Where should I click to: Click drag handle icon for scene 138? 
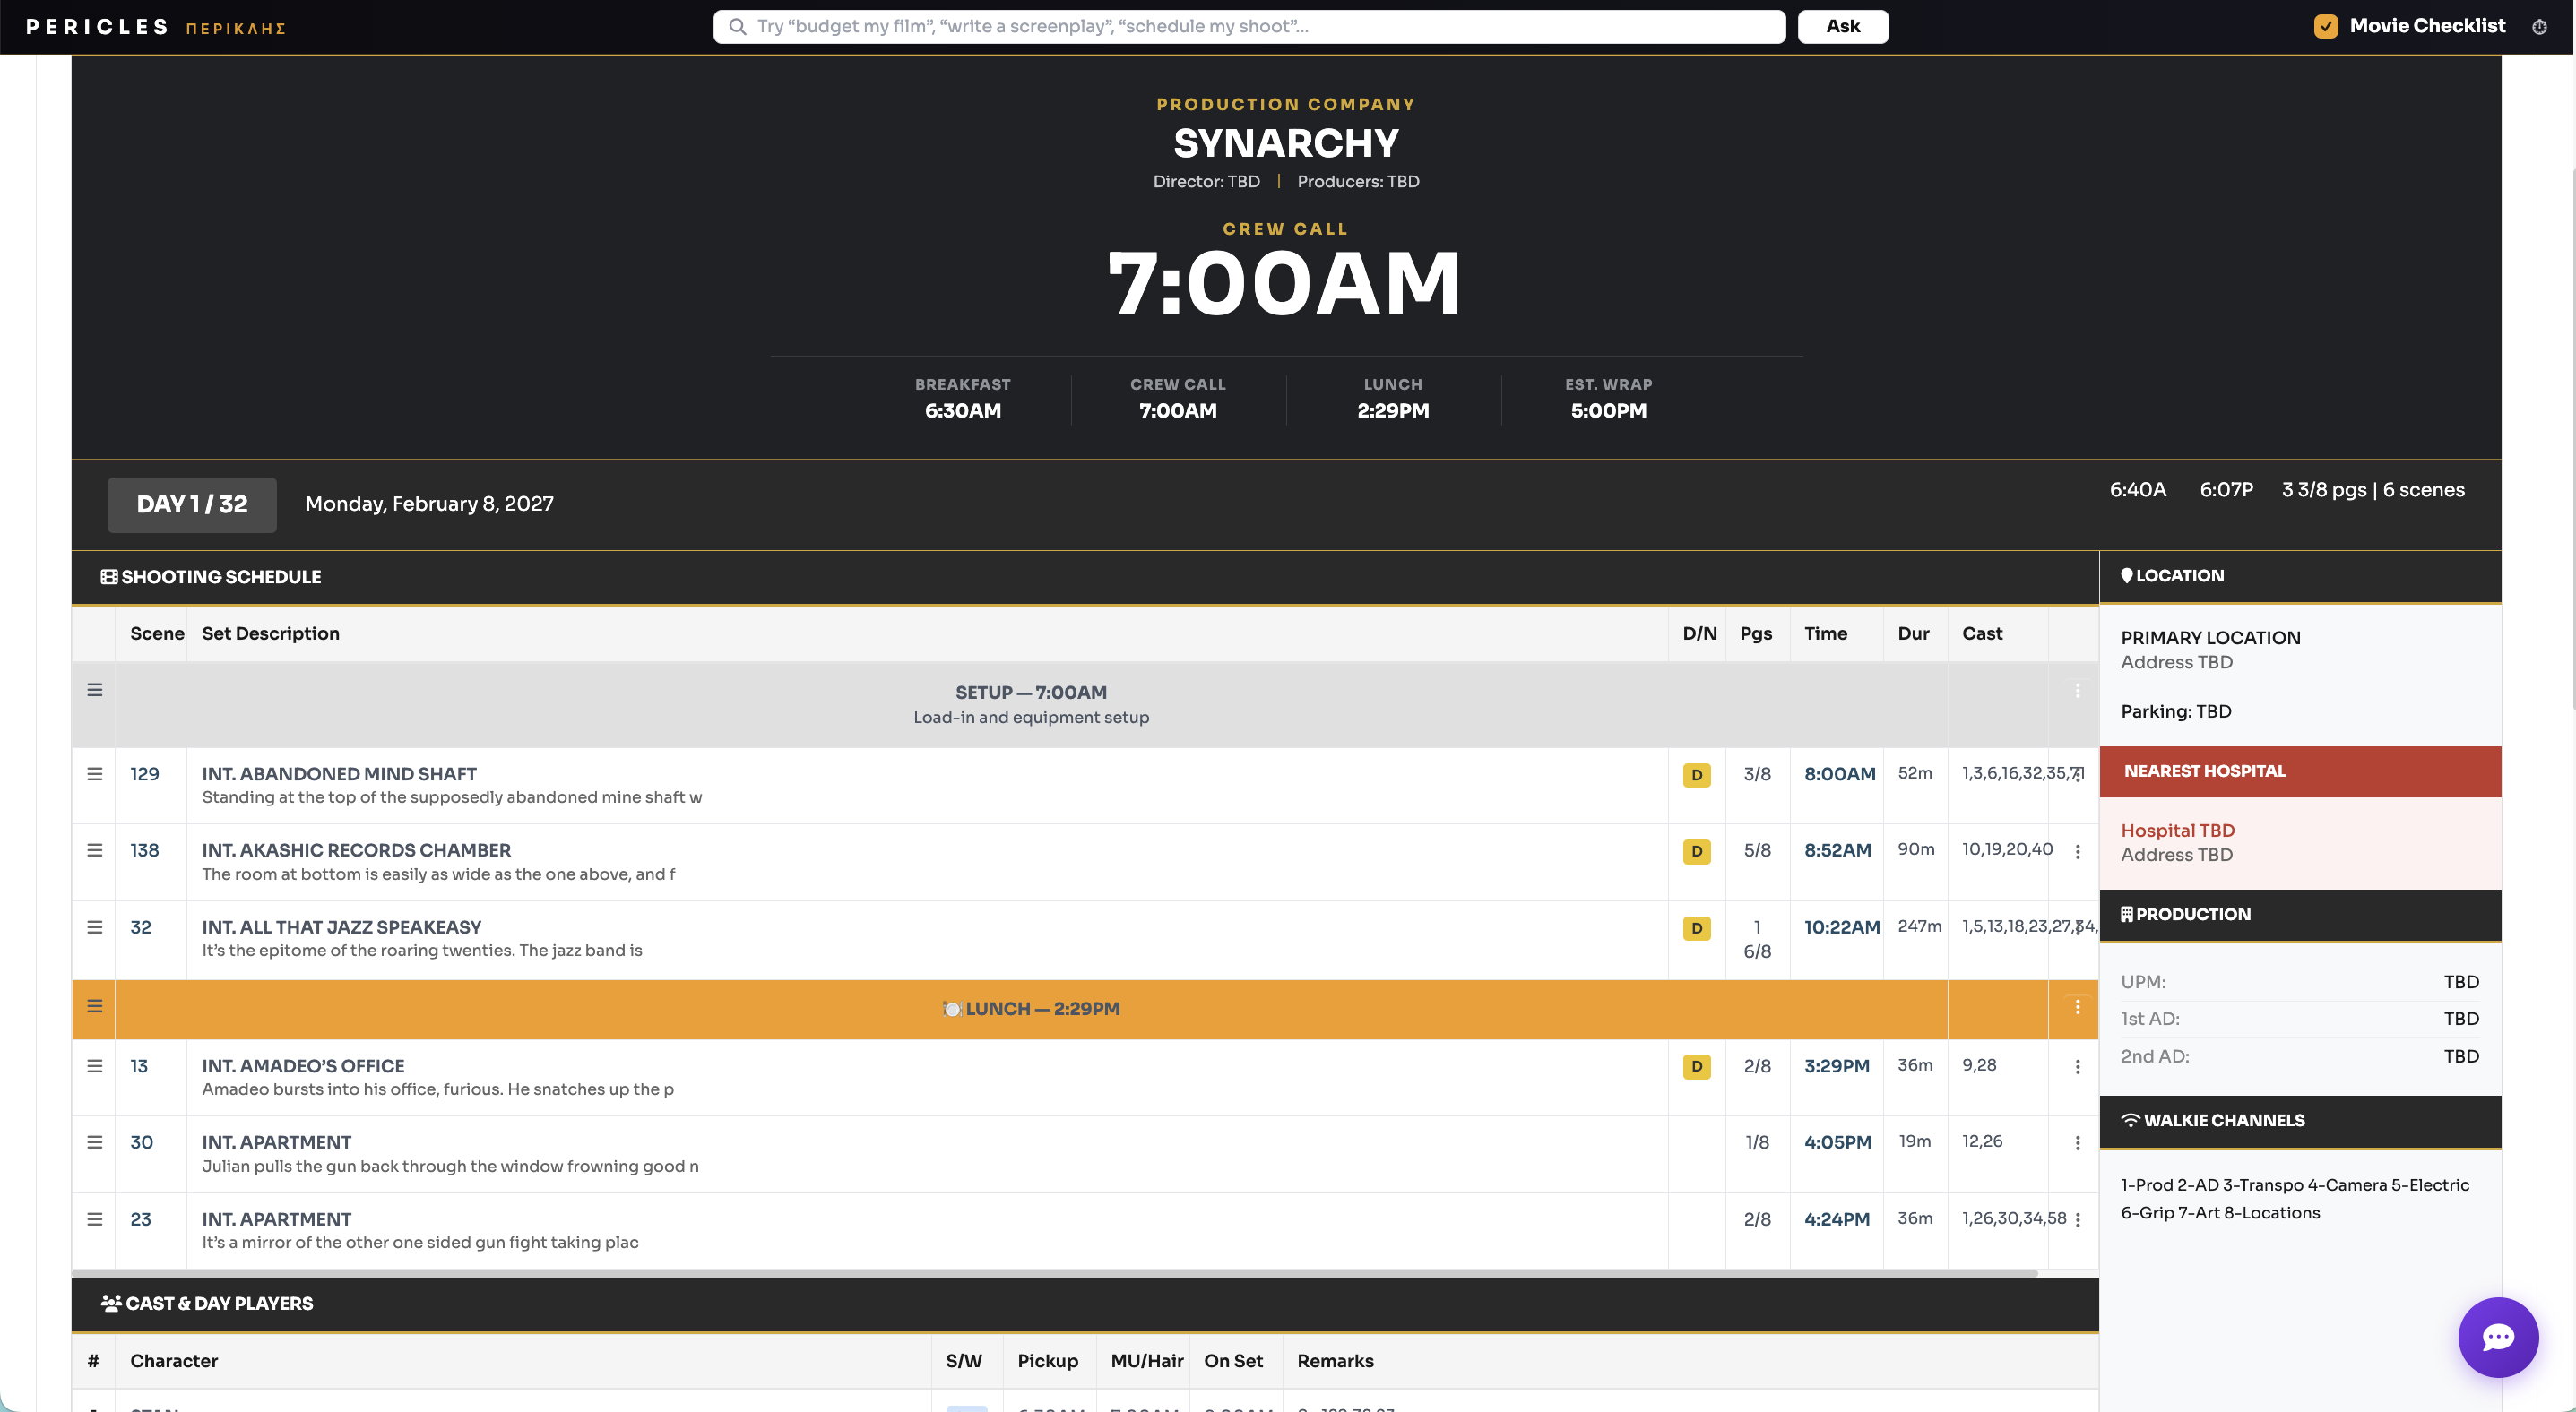click(x=94, y=850)
